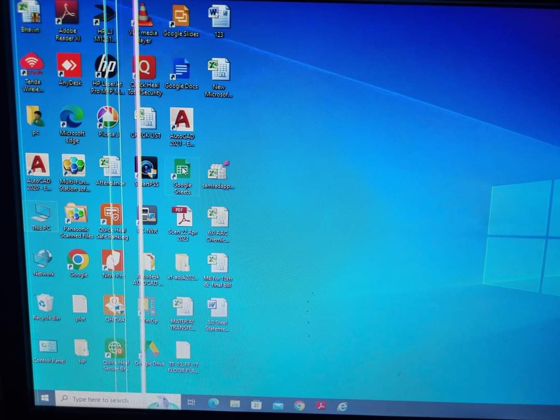Open HP LaserJet Pro MFP shortcut
Viewport: 560px width, 420px height.
(x=107, y=74)
